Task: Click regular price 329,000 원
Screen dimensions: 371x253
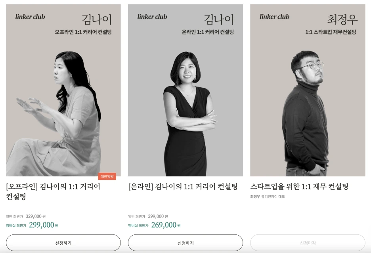Action: [36, 216]
